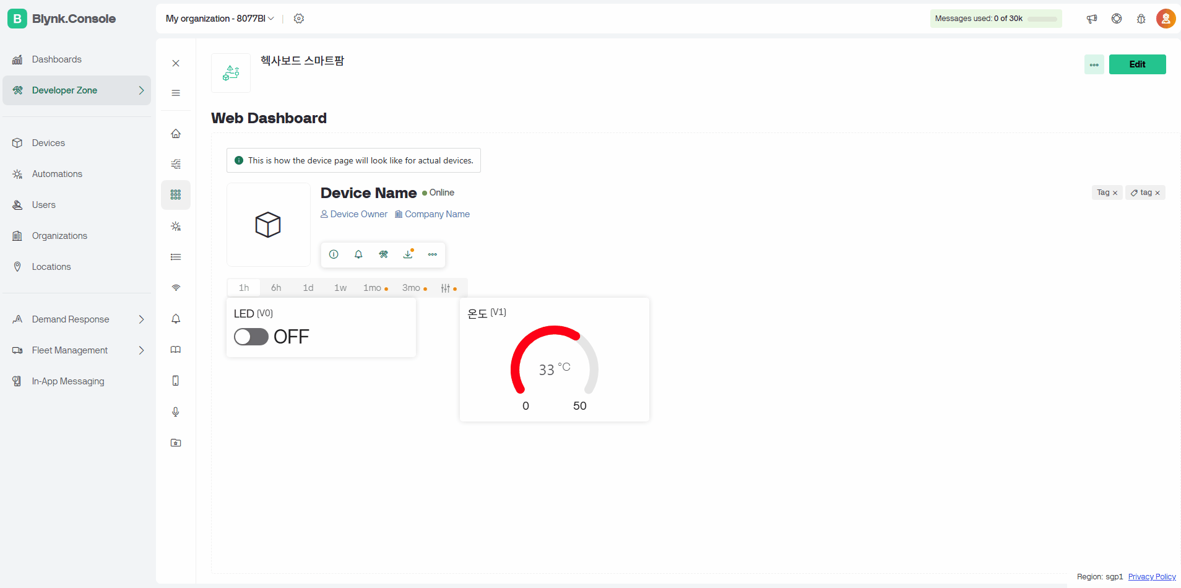Image resolution: width=1181 pixels, height=588 pixels.
Task: Open the Metadata list icon in template sidebar
Action: tap(176, 257)
